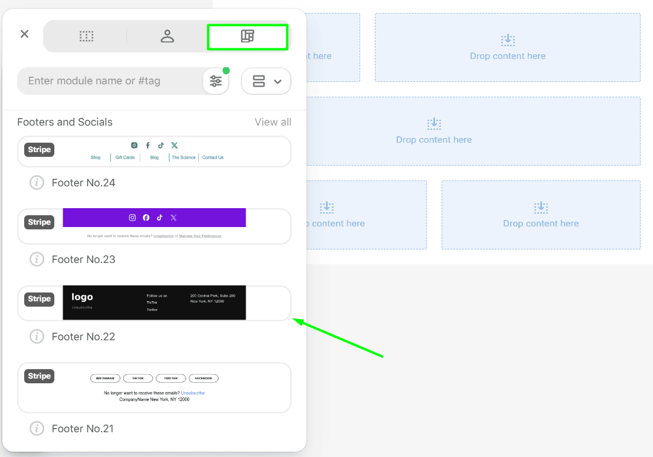
Task: Click the Stripe badge on Footer No.21
Action: point(39,376)
